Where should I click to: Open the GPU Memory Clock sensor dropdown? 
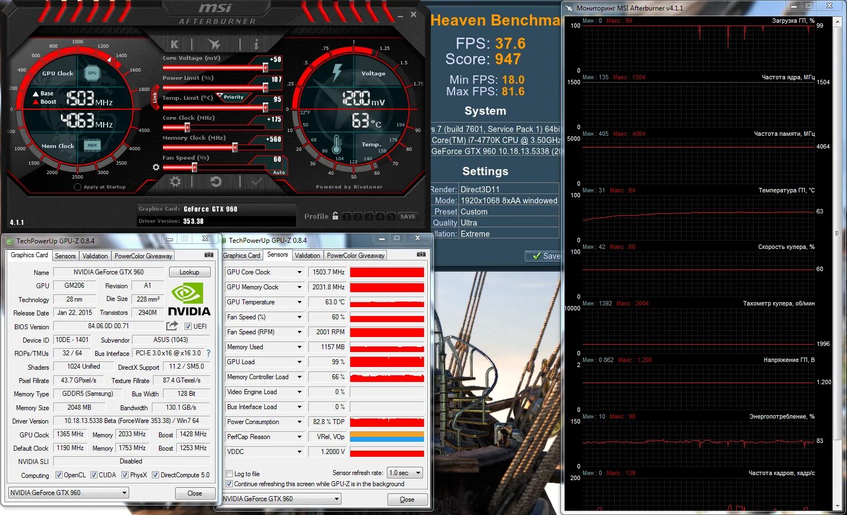click(299, 287)
